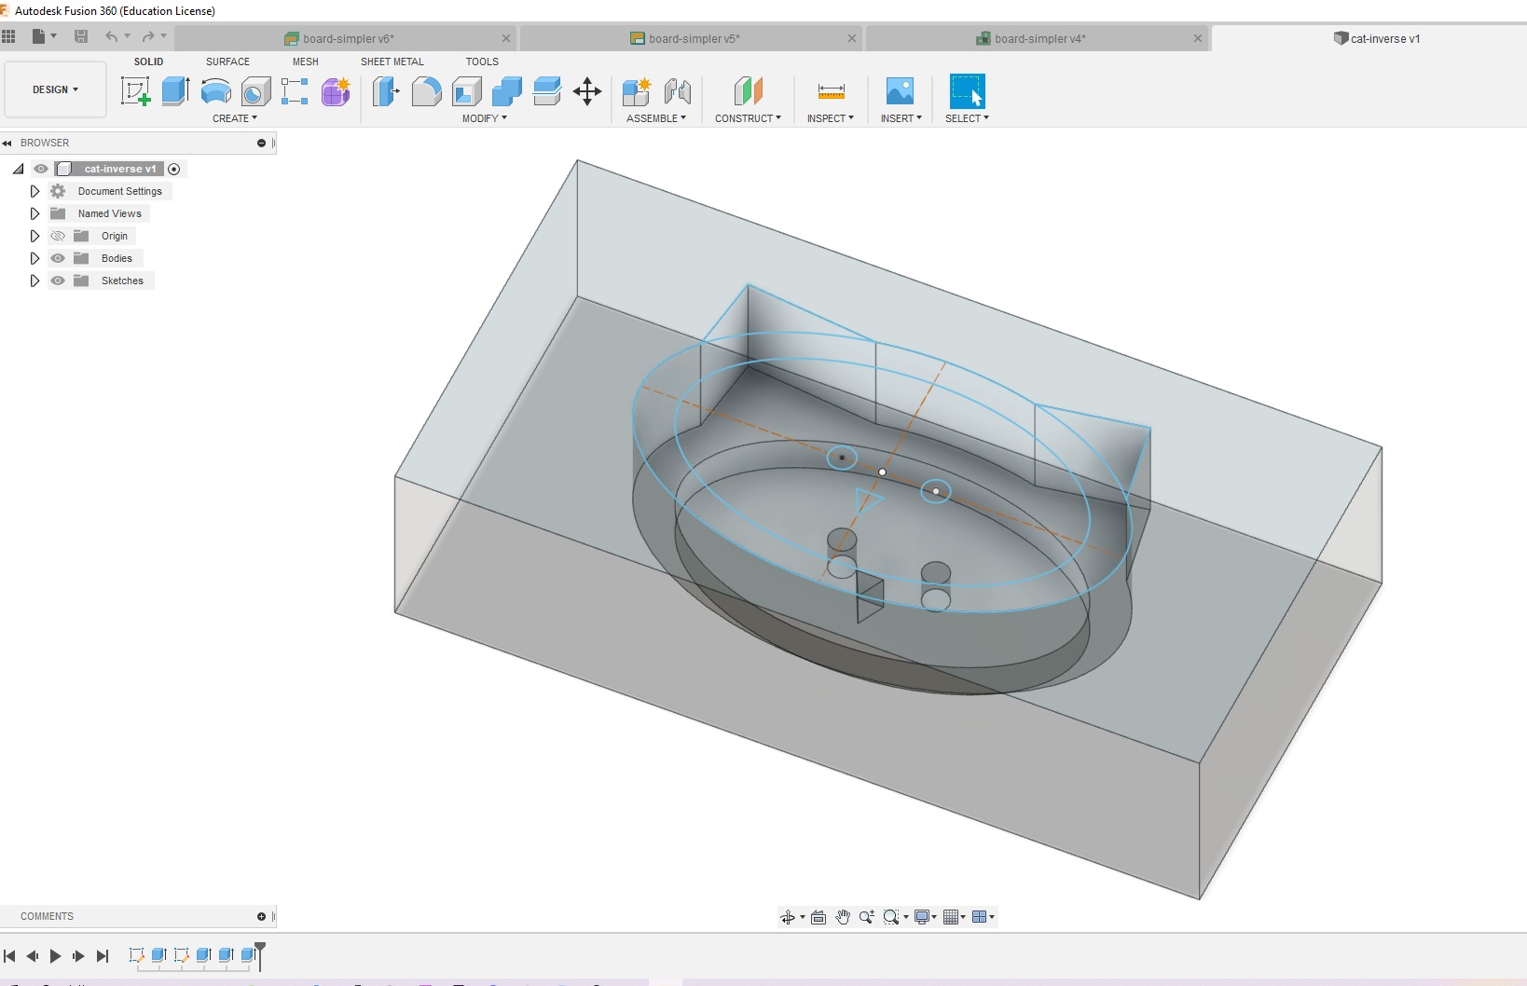
Task: Switch to the TOOLS tab
Action: click(x=482, y=62)
